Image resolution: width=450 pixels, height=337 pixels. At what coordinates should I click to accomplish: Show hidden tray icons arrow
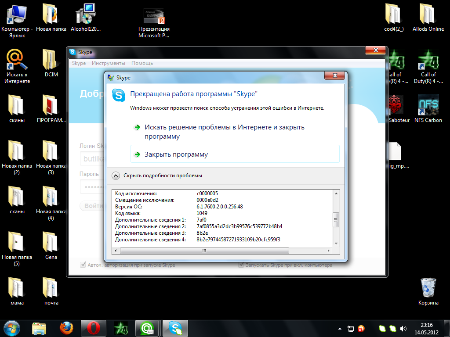(x=340, y=329)
